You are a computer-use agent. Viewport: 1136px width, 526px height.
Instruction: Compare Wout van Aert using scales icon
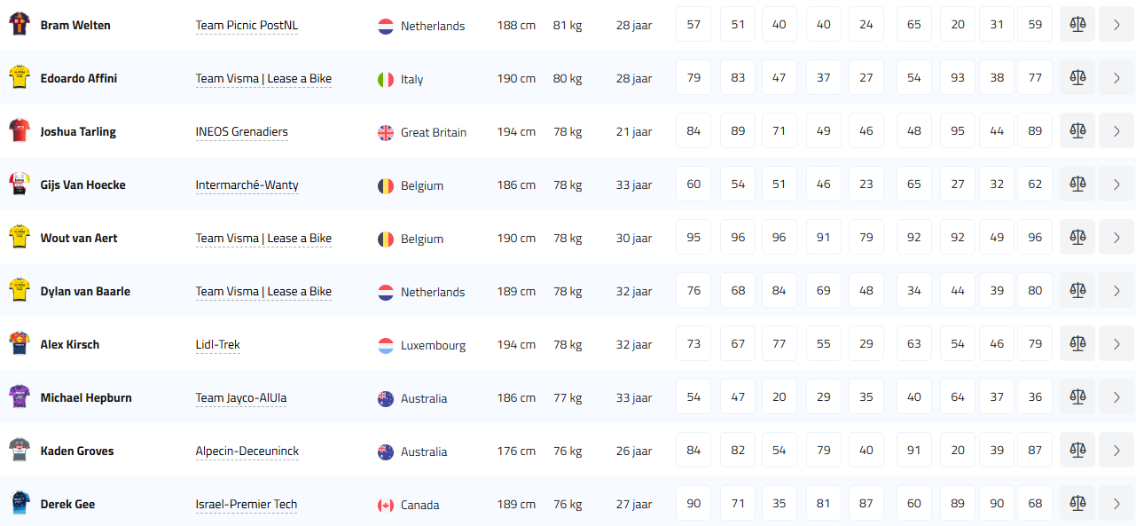tap(1077, 238)
